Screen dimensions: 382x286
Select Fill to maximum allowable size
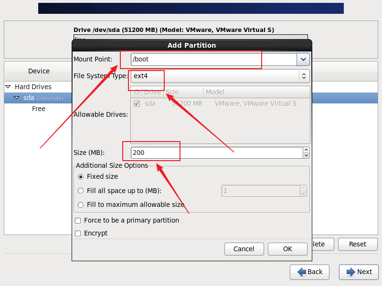(x=81, y=205)
